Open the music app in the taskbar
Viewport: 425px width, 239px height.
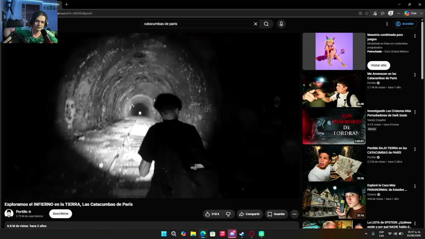click(222, 234)
